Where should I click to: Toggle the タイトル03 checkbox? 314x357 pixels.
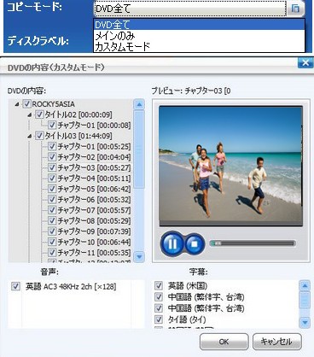click(39, 136)
